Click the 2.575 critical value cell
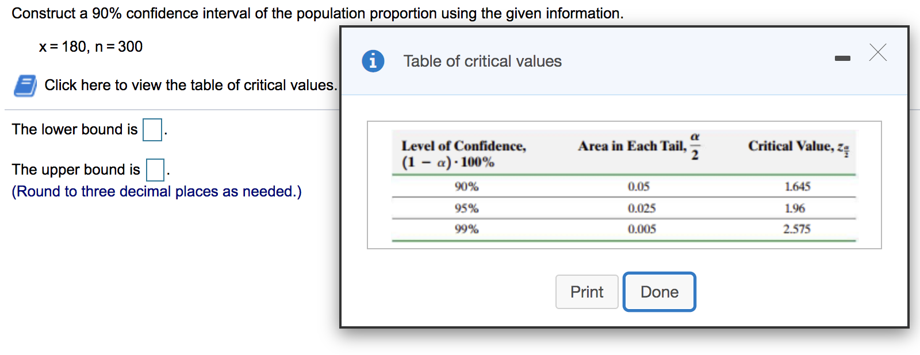Viewport: 920px width, 355px height. [x=796, y=229]
